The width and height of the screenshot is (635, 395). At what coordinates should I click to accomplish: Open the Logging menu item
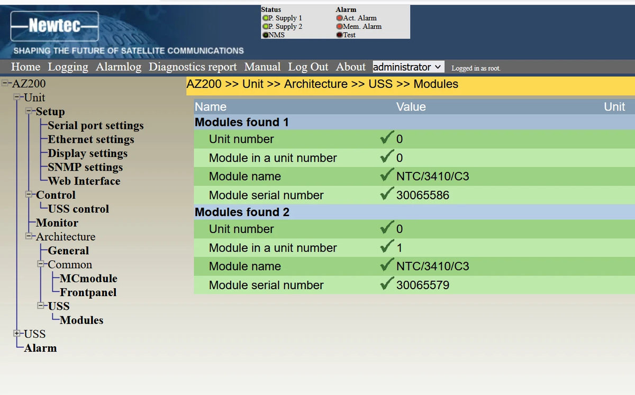68,67
